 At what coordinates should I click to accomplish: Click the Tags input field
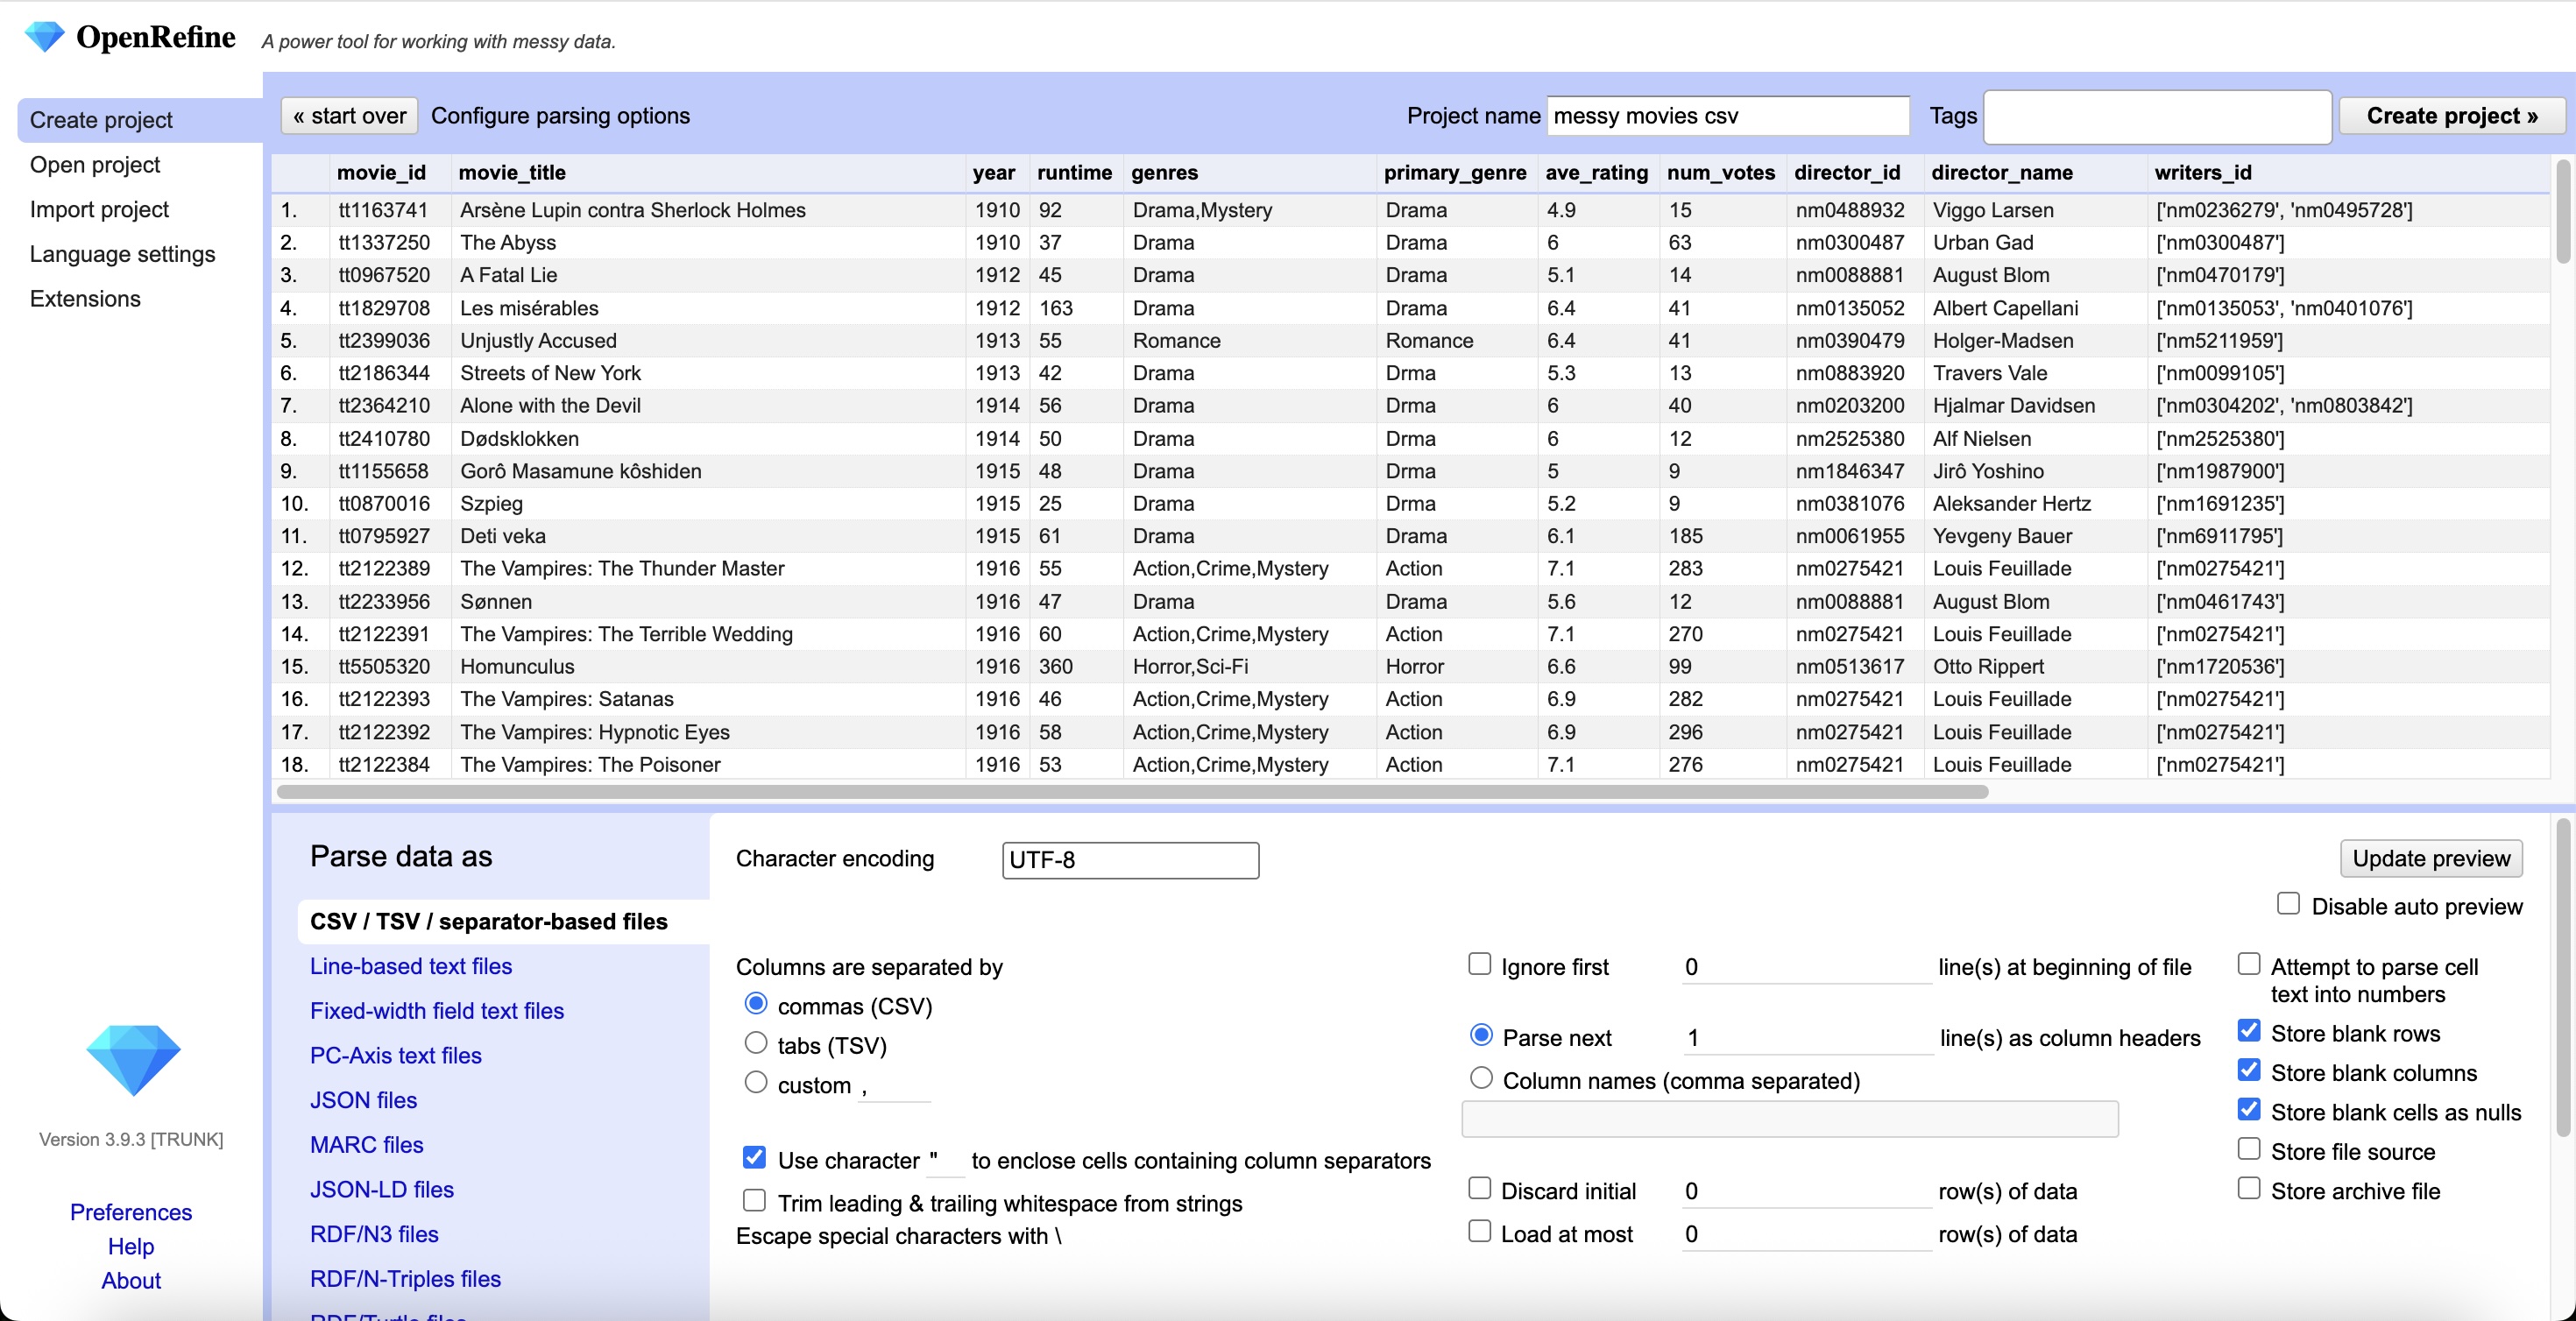click(x=2158, y=117)
